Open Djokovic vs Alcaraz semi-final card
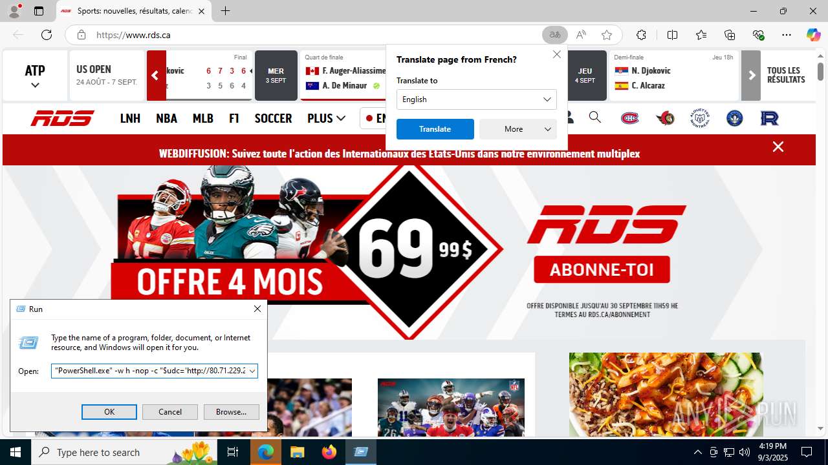This screenshot has height=465, width=828. 673,76
